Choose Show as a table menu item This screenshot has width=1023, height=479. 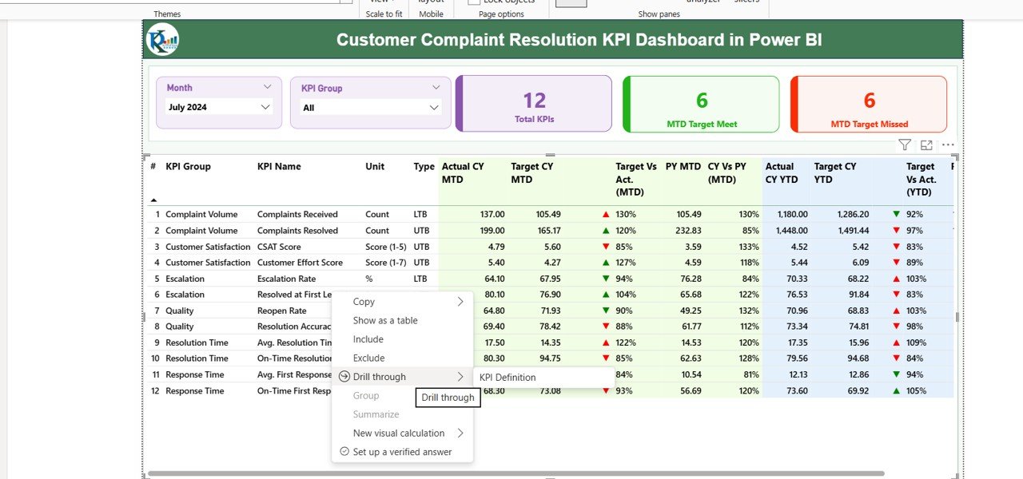click(x=385, y=321)
